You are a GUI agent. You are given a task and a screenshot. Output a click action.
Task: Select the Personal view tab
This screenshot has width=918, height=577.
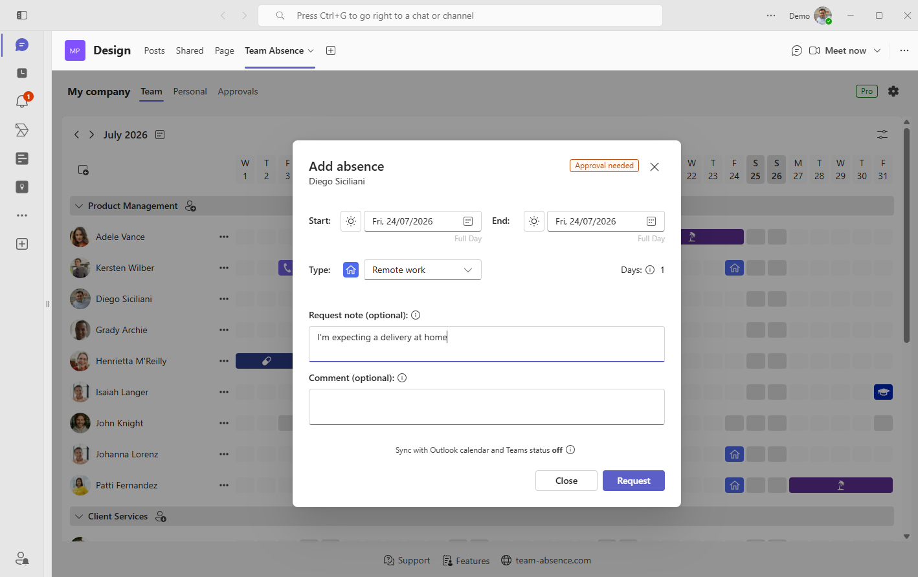click(x=190, y=91)
